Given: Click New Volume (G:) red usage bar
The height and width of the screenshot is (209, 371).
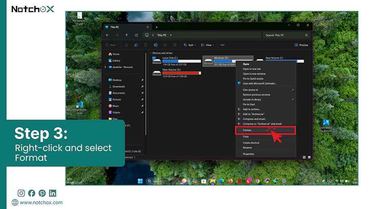Looking at the screenshot, I should tap(182, 73).
